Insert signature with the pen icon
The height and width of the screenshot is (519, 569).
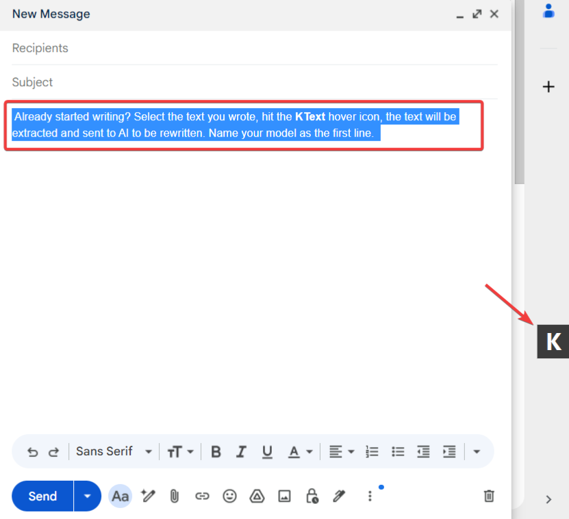(x=339, y=496)
